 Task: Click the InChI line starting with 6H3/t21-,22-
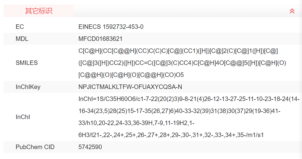[171, 135]
